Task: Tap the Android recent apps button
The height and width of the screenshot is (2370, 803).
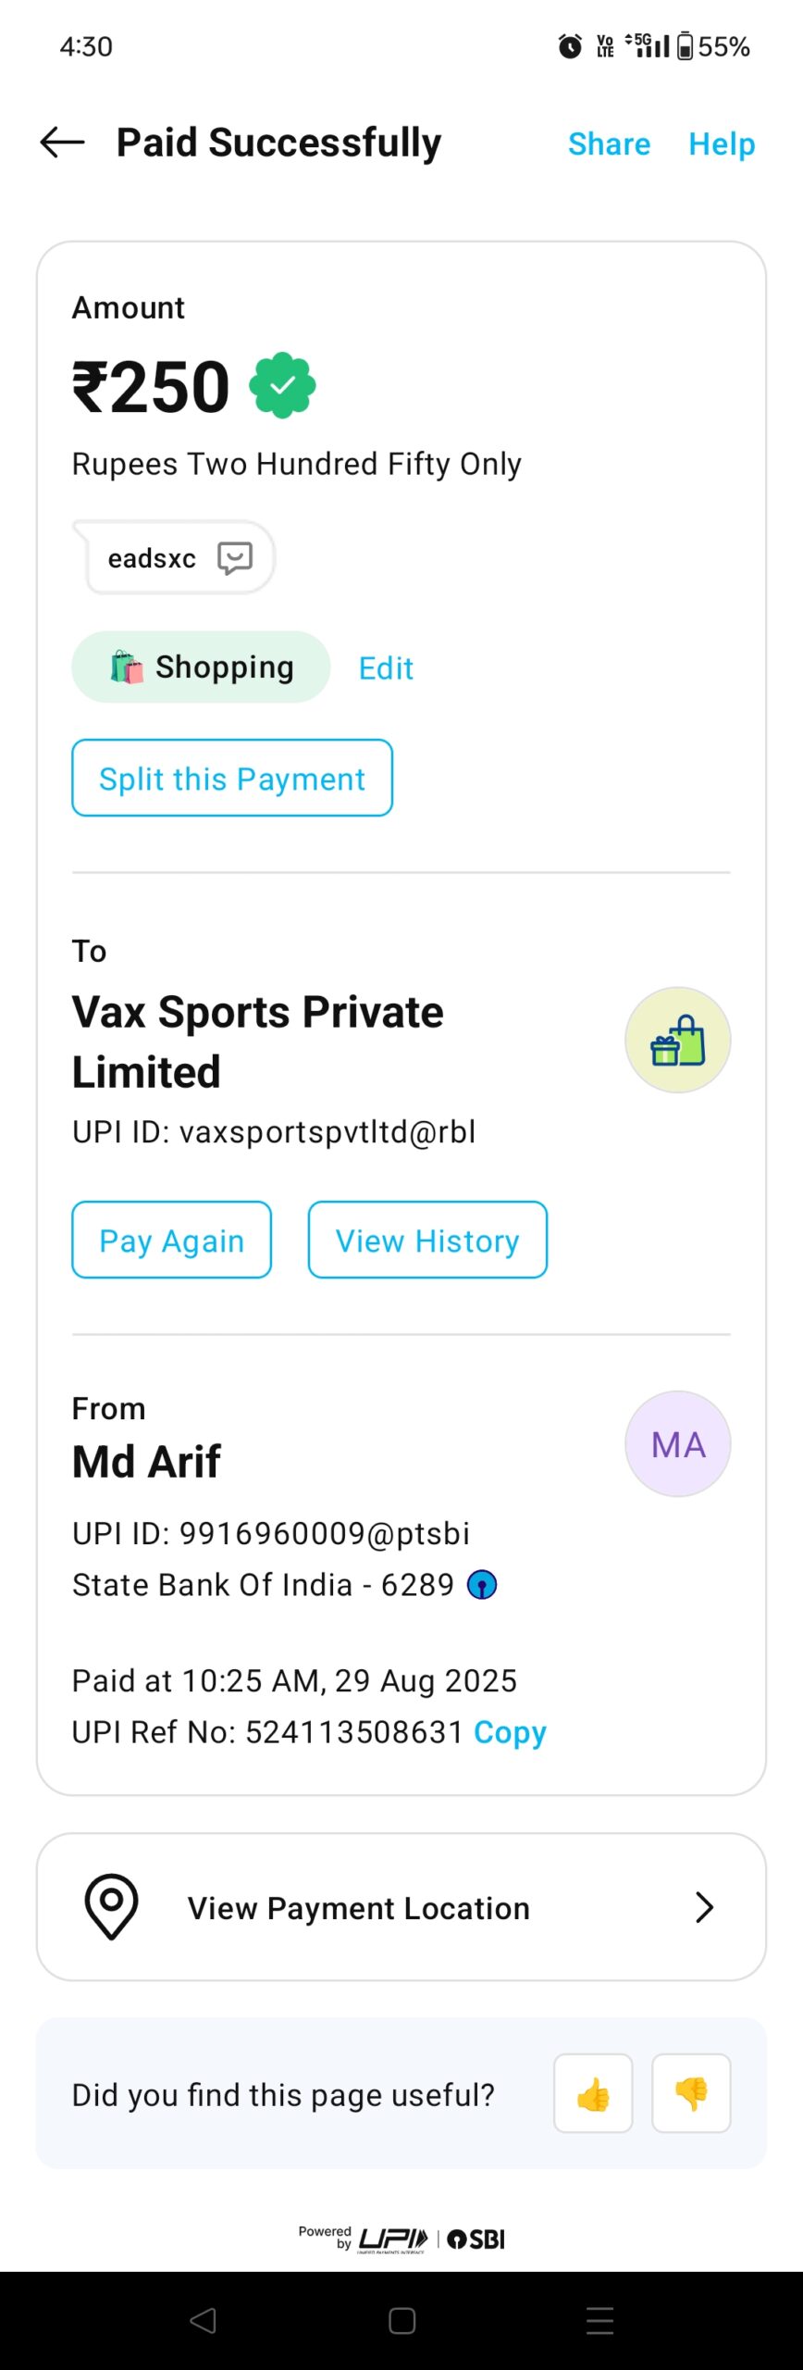Action: (600, 2321)
